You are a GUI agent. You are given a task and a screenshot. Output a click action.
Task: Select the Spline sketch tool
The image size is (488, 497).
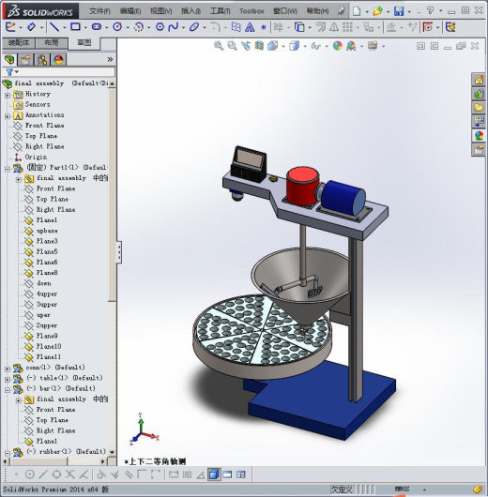click(174, 27)
